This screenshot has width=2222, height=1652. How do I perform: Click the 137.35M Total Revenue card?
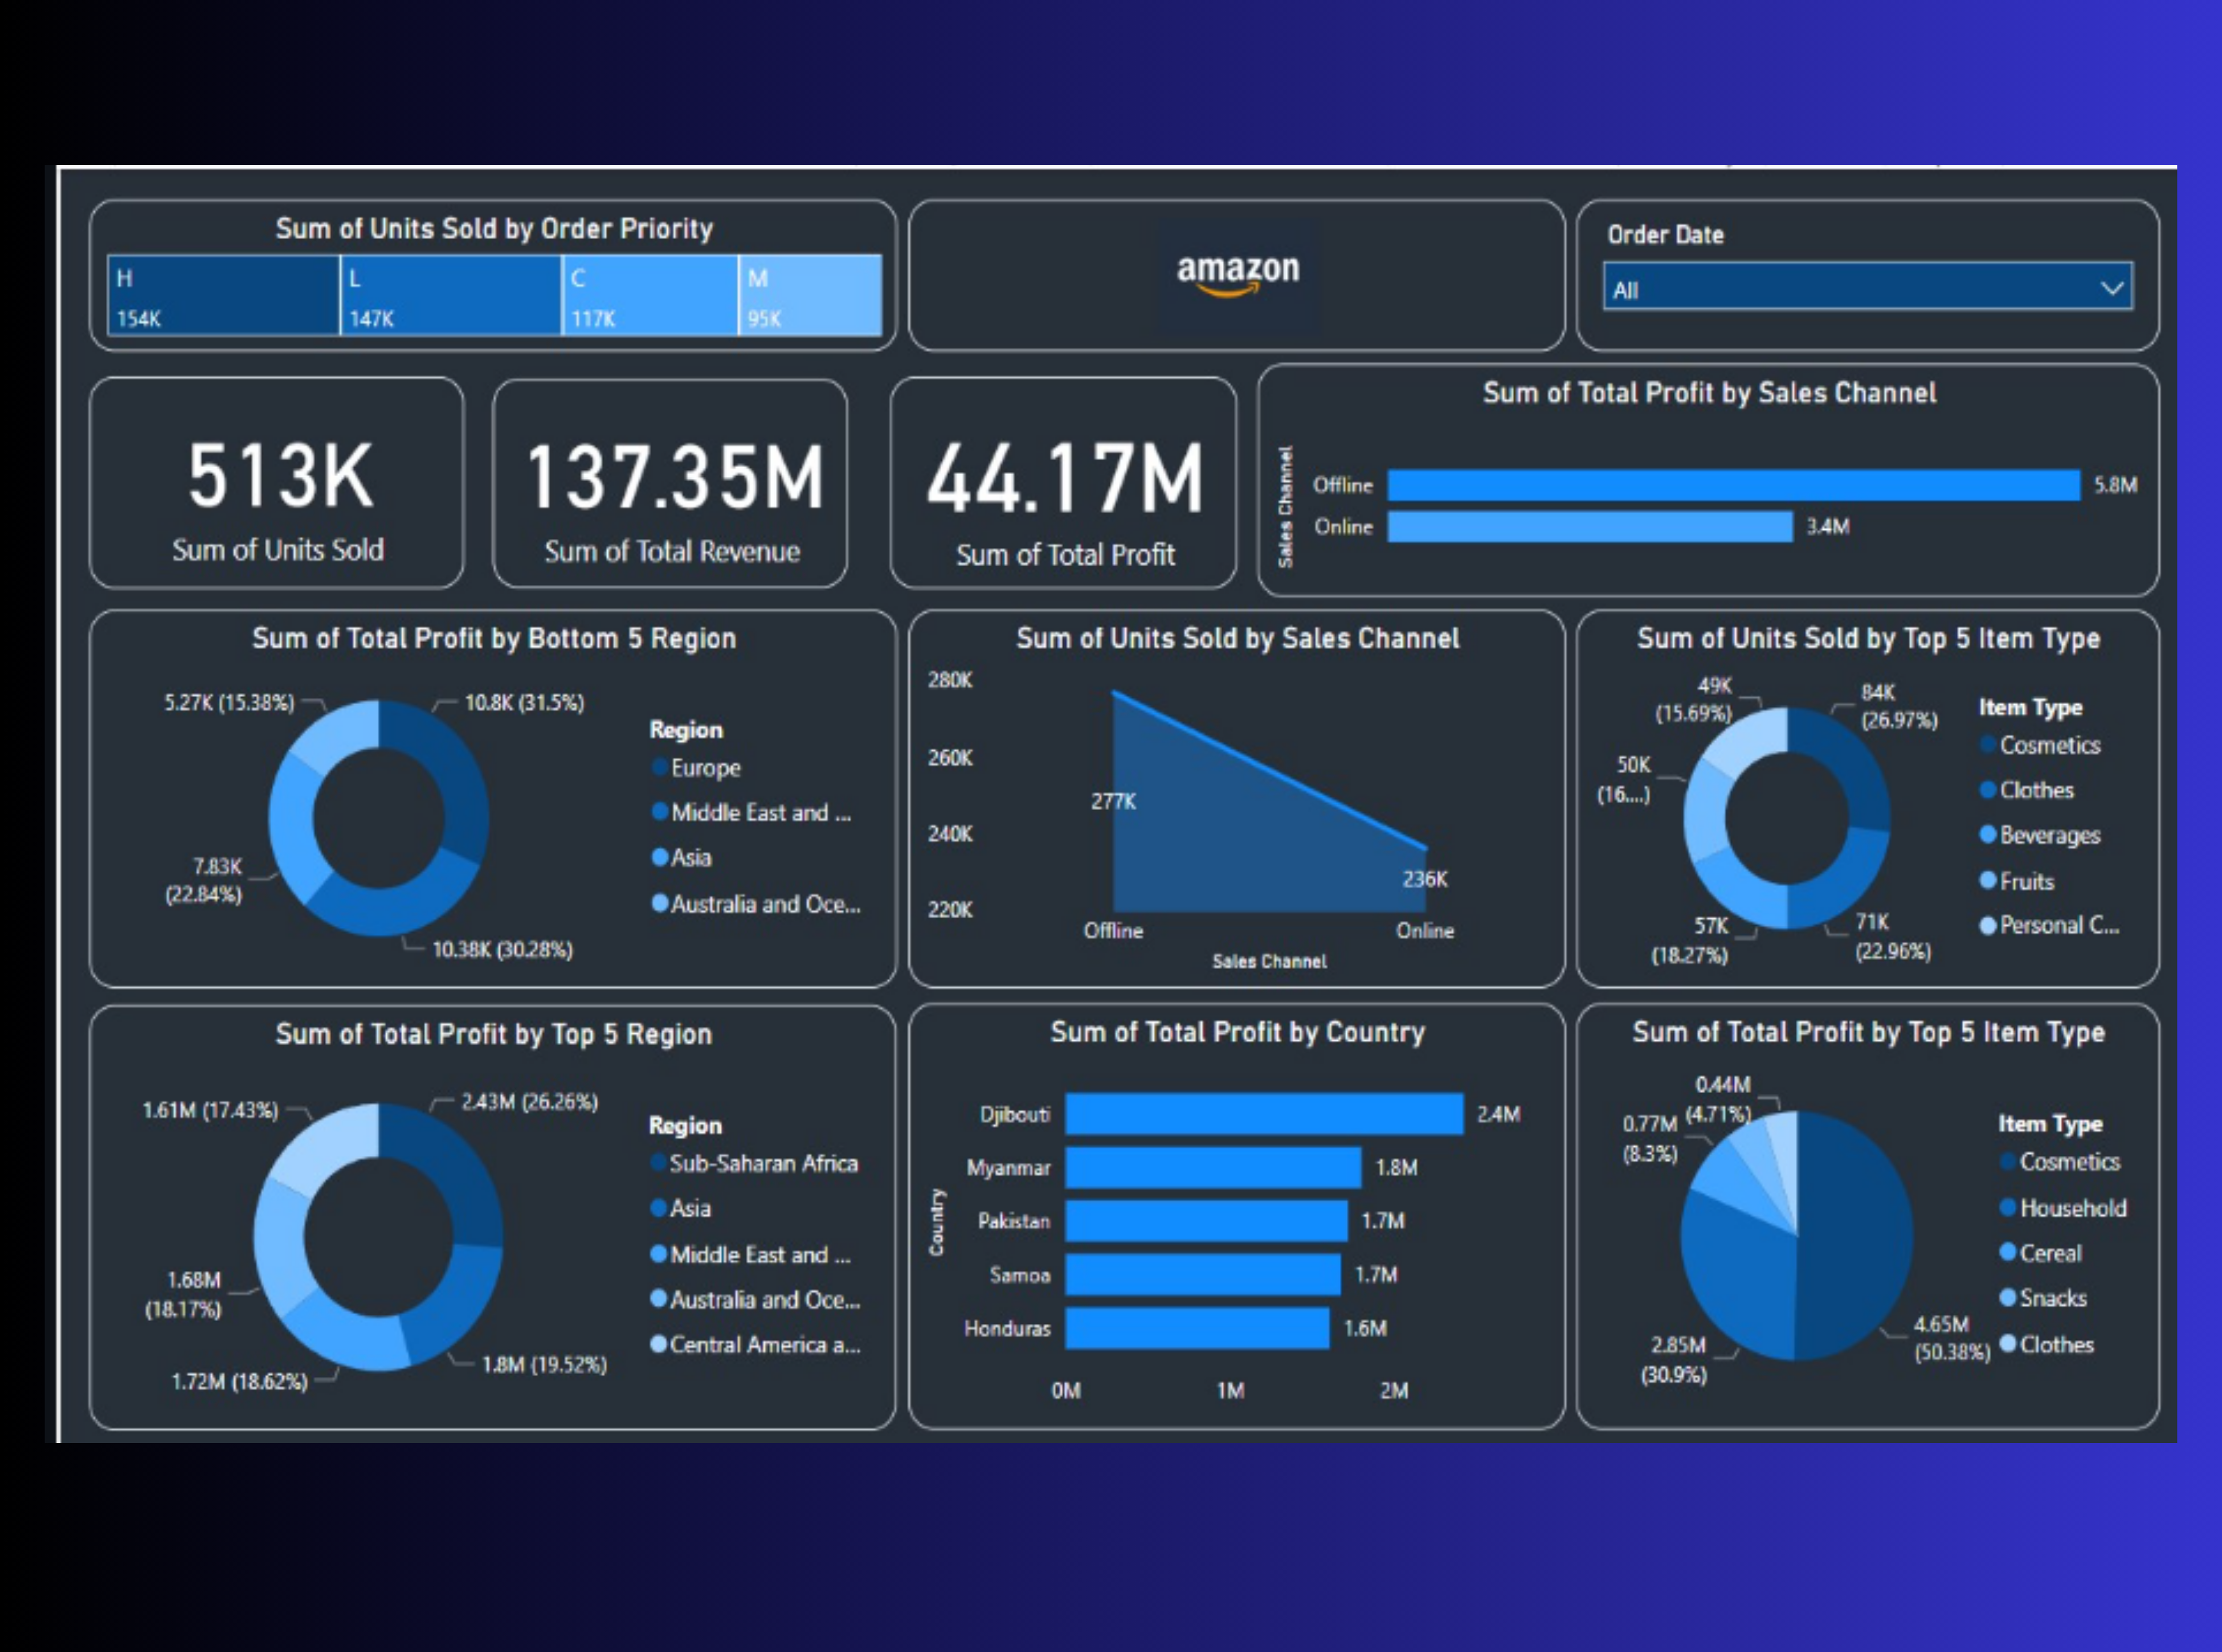click(x=670, y=484)
